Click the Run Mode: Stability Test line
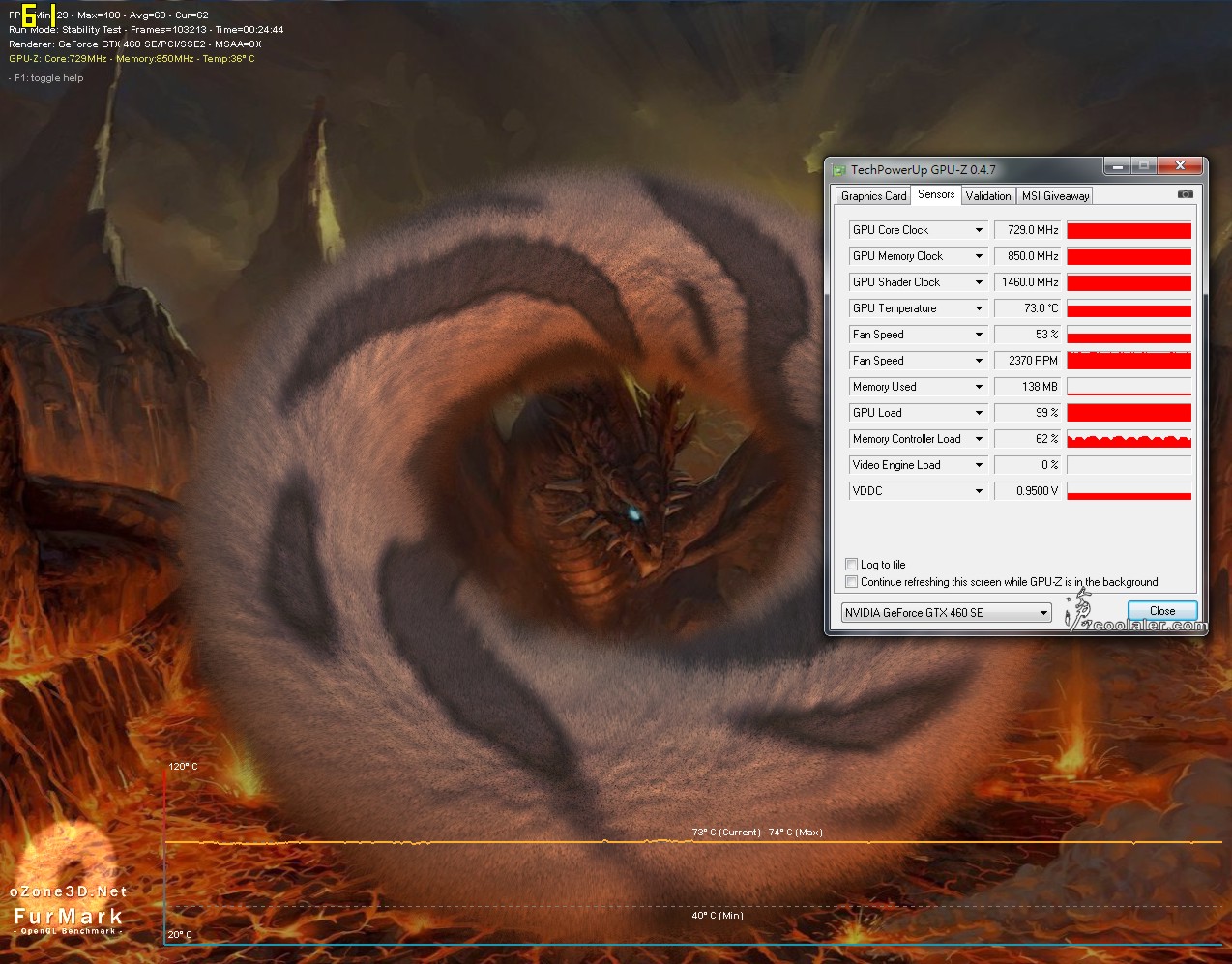The image size is (1232, 964). pos(146,30)
